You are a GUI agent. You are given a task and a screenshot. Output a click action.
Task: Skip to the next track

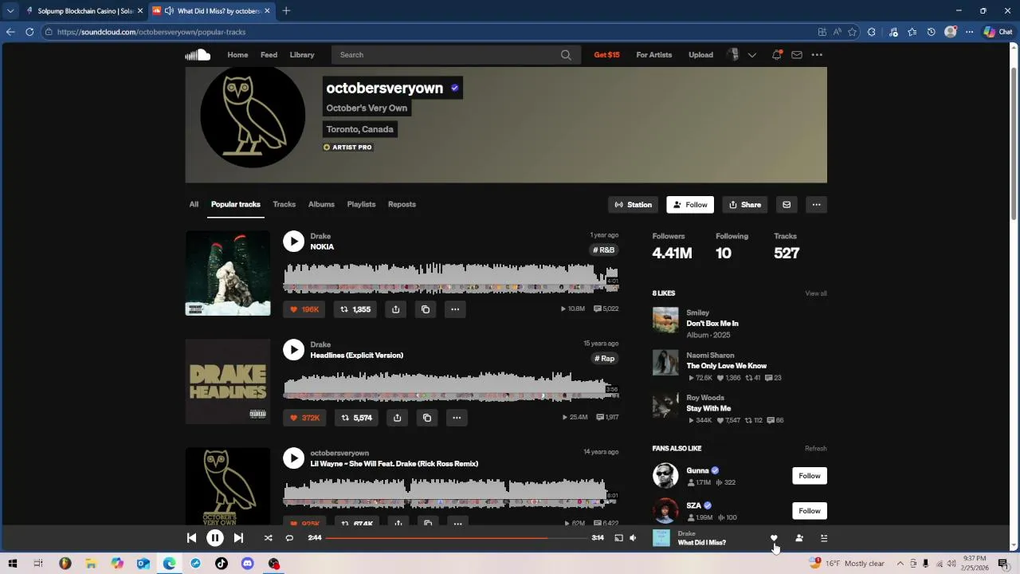(x=238, y=538)
